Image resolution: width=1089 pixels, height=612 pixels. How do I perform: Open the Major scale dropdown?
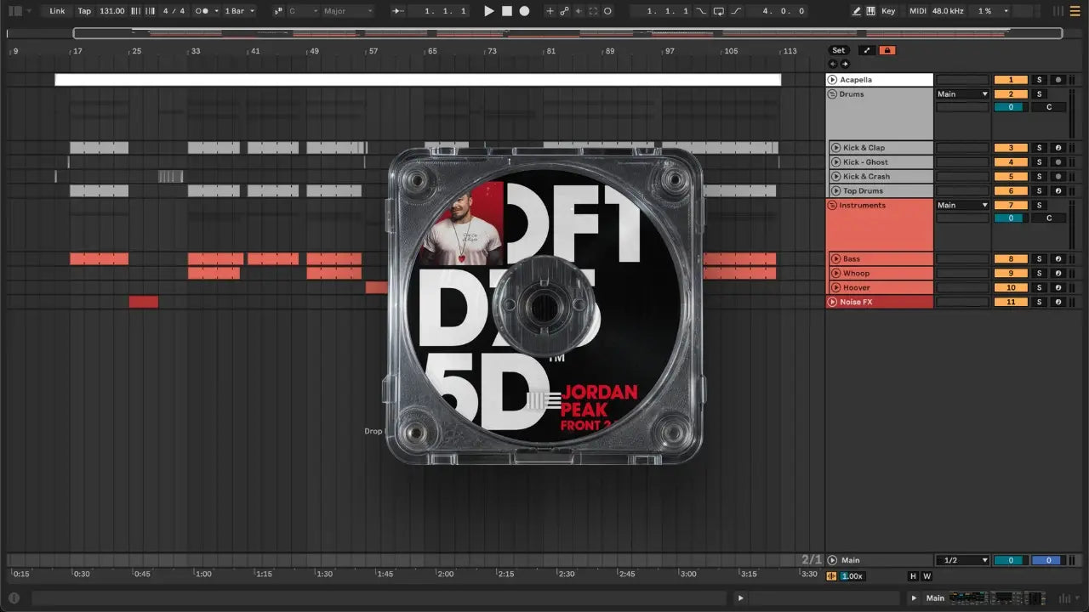(x=346, y=11)
